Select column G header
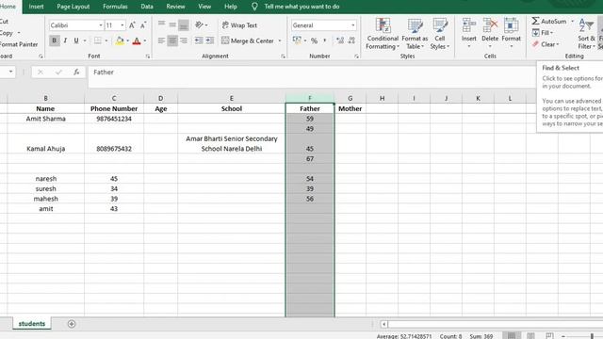The width and height of the screenshot is (603, 339). (350, 98)
